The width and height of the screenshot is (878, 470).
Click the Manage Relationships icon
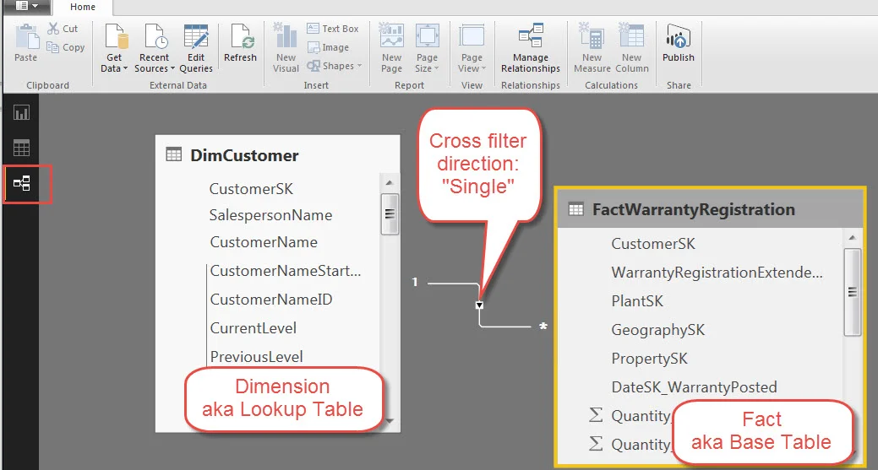pos(531,49)
